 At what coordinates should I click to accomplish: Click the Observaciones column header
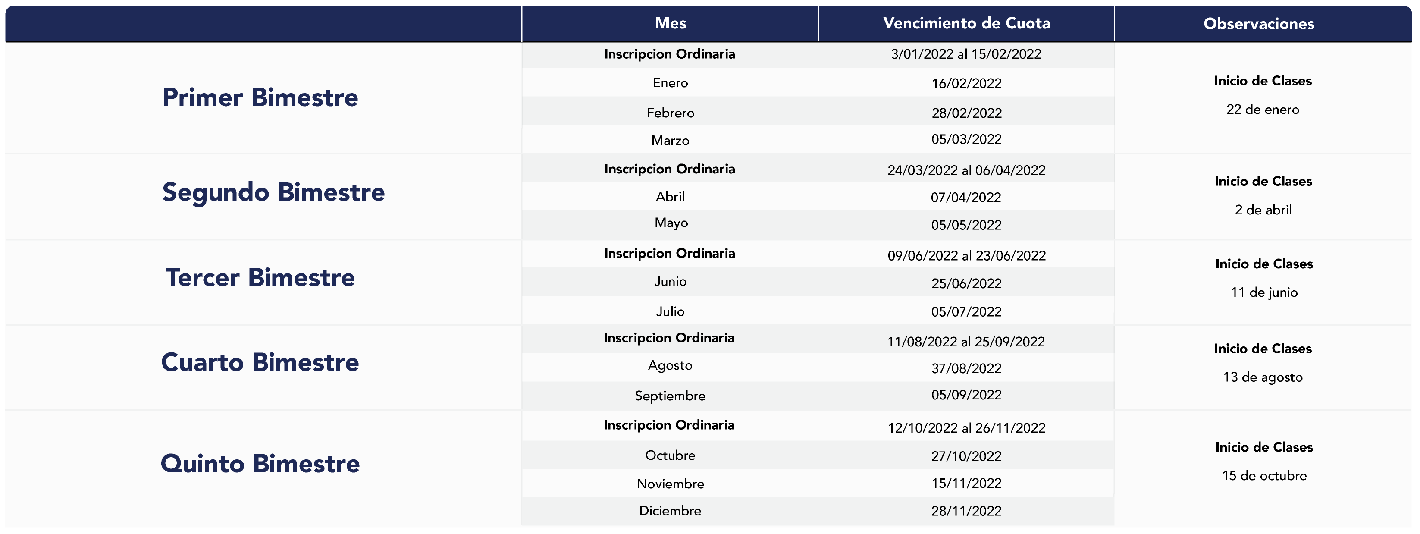[x=1259, y=24]
